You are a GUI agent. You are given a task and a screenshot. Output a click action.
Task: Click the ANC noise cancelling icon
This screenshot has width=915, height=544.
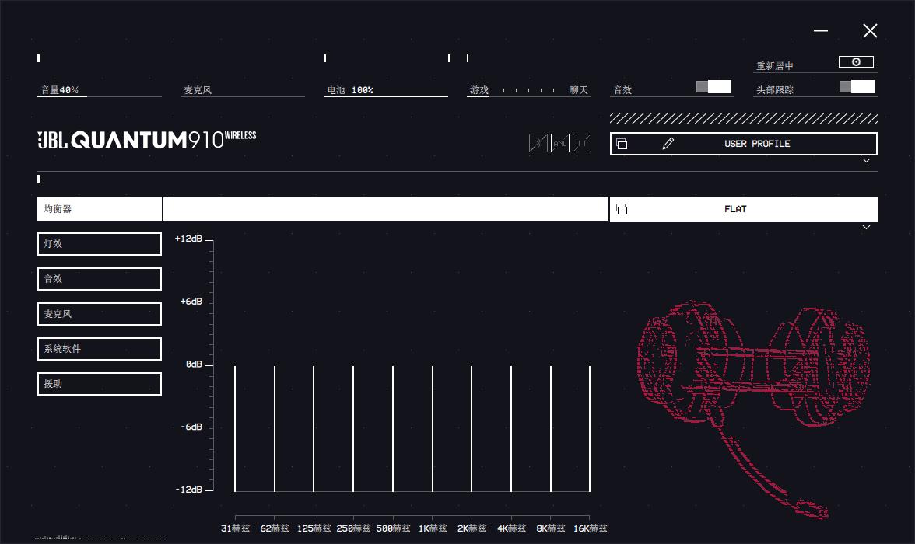pos(560,144)
